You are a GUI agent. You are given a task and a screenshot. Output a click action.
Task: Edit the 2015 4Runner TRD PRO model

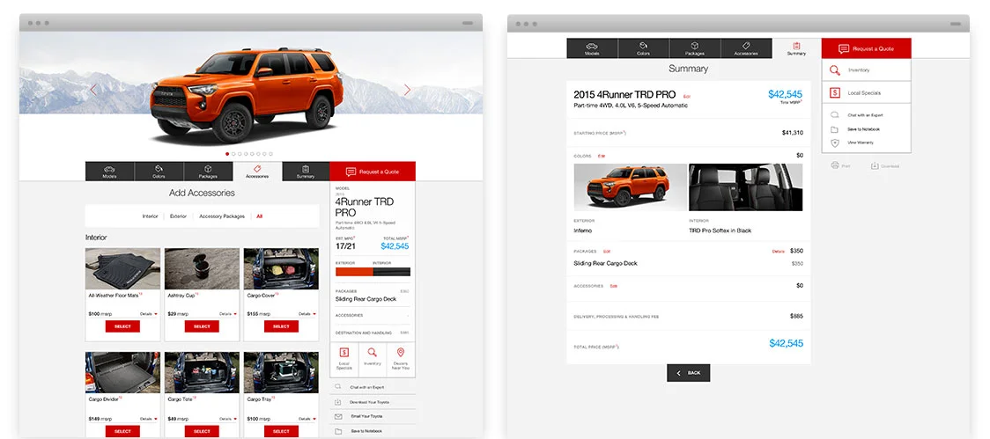click(687, 97)
